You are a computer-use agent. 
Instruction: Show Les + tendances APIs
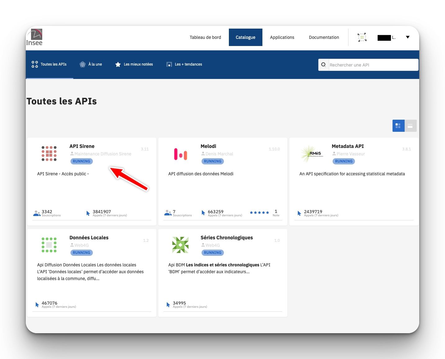(x=184, y=64)
